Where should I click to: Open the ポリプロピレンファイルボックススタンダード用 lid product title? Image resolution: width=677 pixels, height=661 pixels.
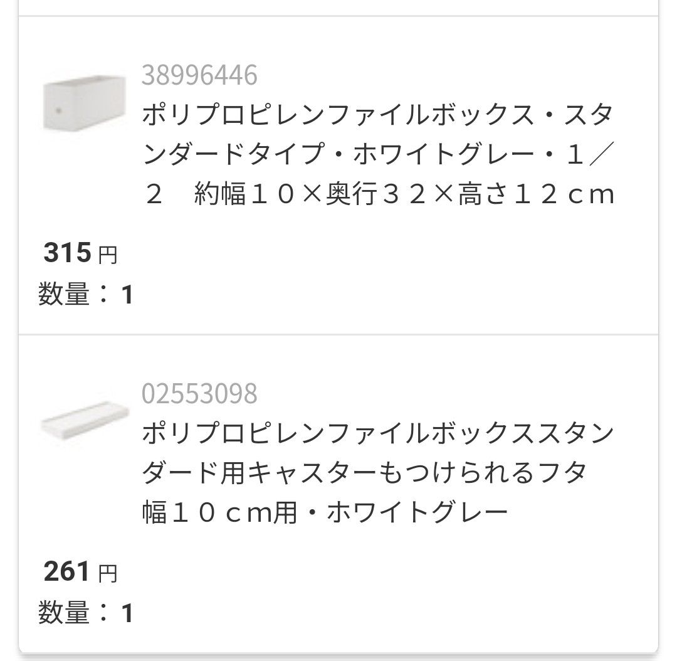coord(376,434)
